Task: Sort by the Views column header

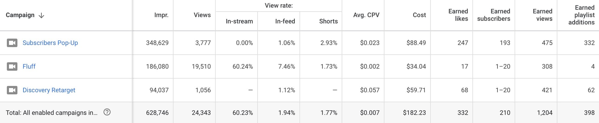Action: 202,15
